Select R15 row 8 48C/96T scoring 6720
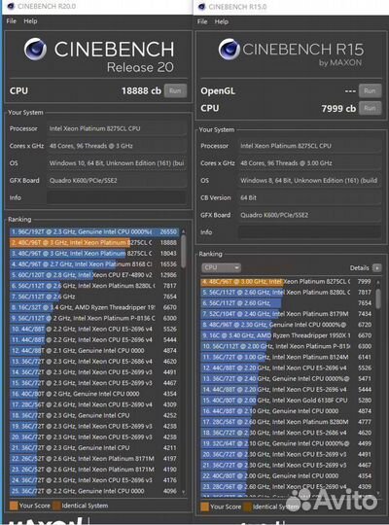 click(288, 325)
